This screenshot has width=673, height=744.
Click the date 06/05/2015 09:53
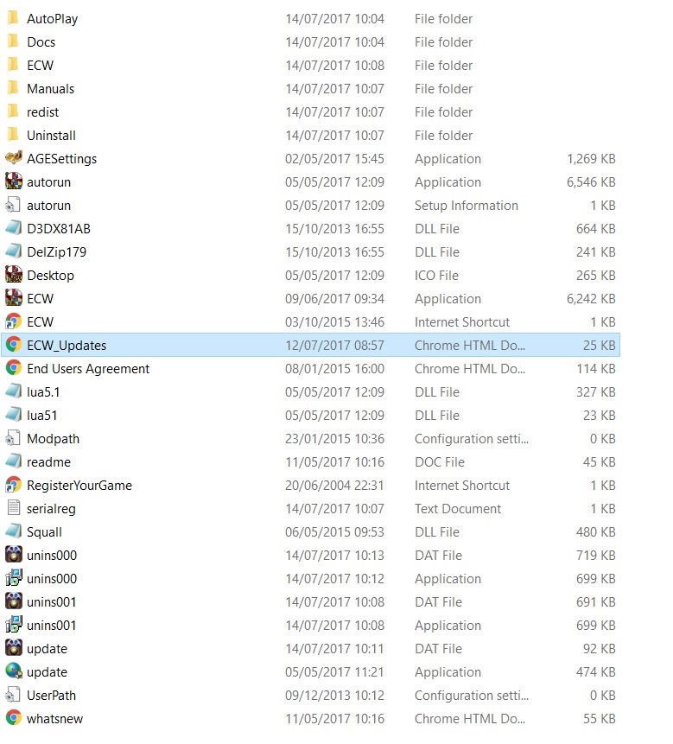click(334, 532)
